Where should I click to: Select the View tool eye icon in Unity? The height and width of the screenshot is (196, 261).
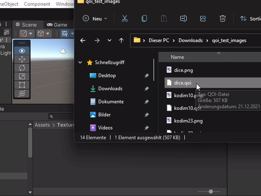tap(22, 51)
